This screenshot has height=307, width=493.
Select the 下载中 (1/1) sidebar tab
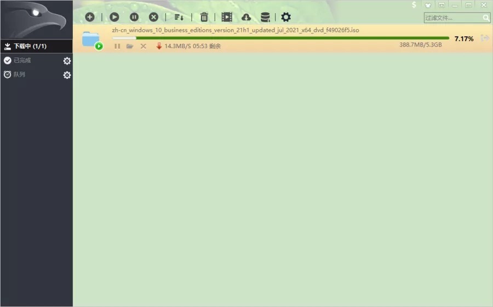(37, 46)
